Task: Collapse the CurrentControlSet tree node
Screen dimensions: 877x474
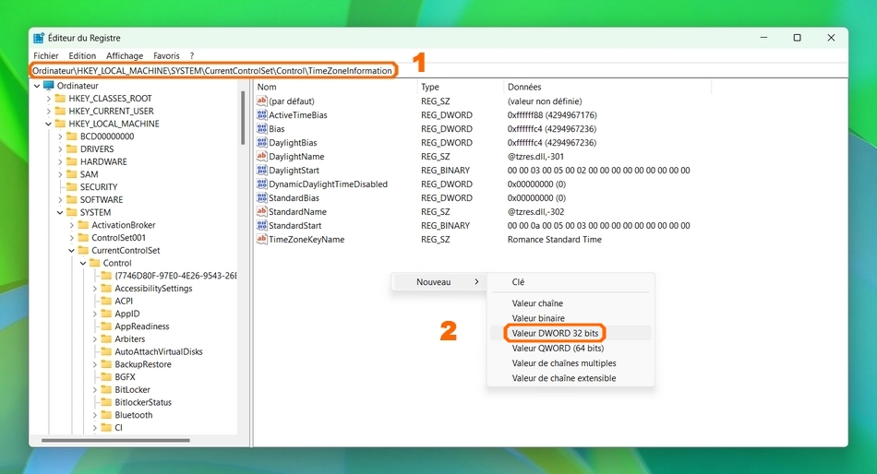Action: click(72, 251)
